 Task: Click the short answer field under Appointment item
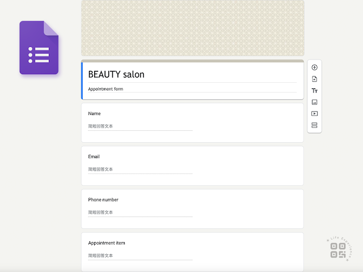(x=140, y=256)
